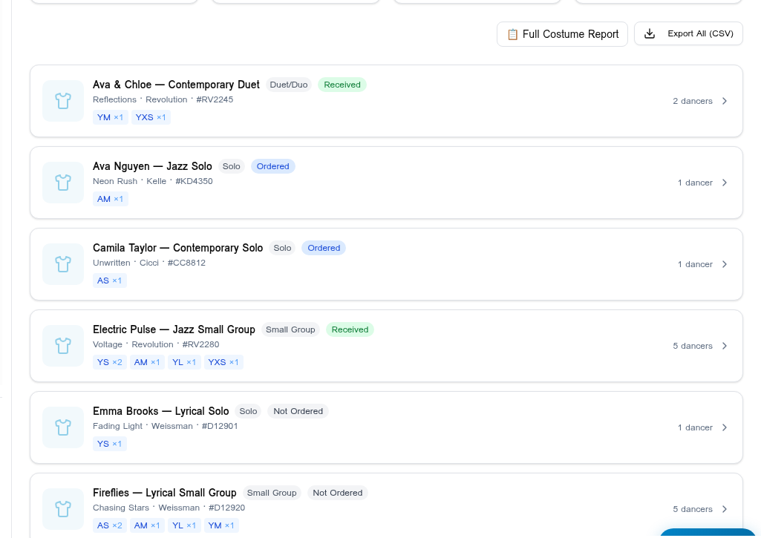
Task: Click shirt icon for Camila Taylor Contemporary Solo
Action: pos(63,264)
